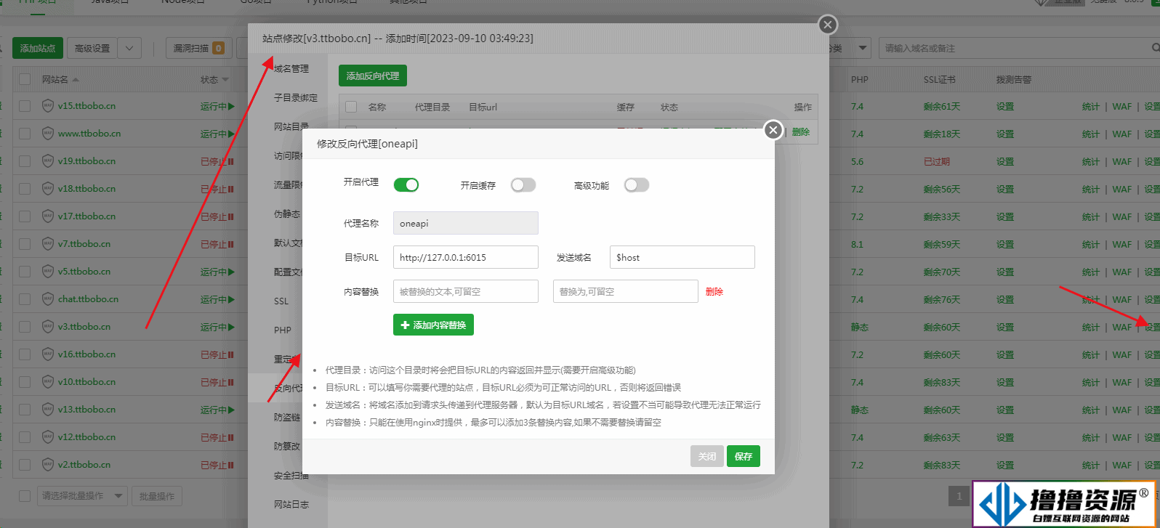Screen dimensions: 1160x528
Task: Check the select-all sites checkbox
Action: (x=25, y=79)
